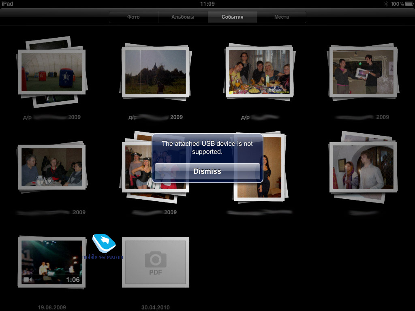Dismiss the unsupported USB device alert

(207, 171)
